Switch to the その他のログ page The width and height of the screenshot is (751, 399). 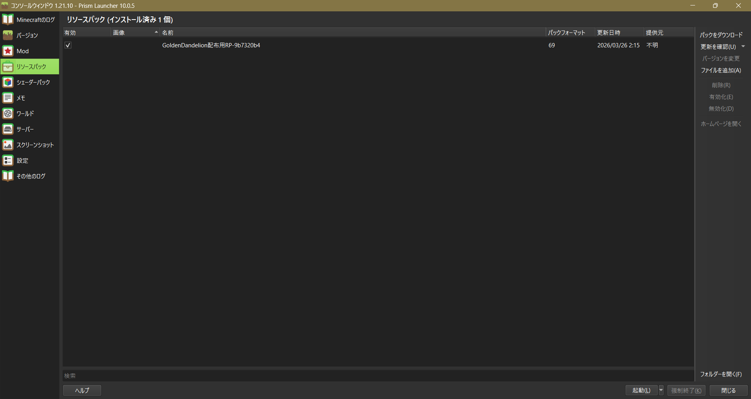(x=31, y=176)
